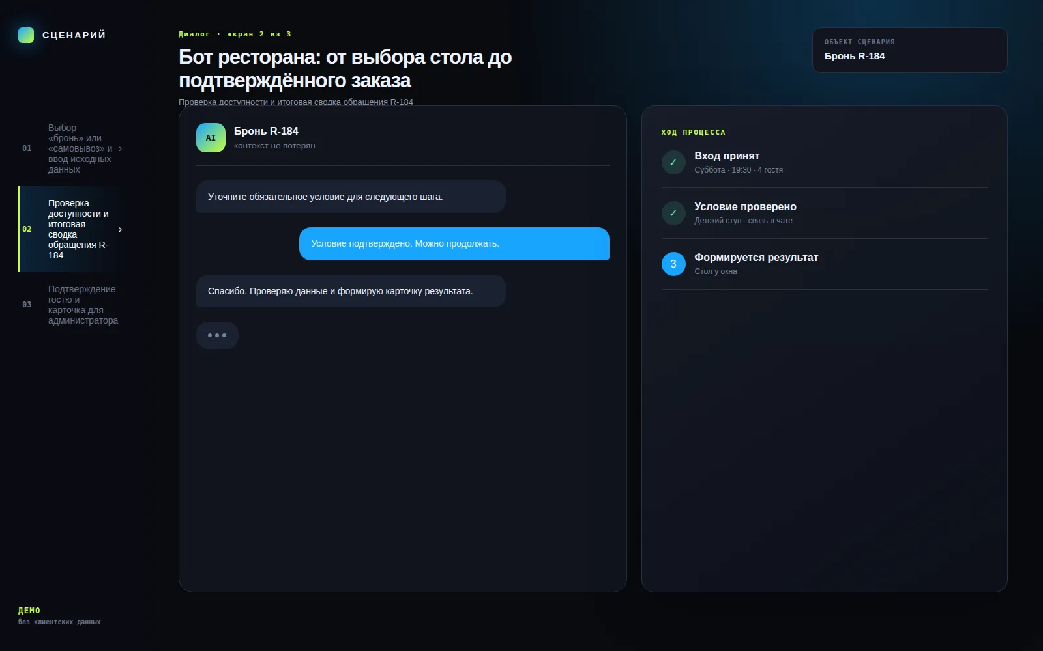The height and width of the screenshot is (651, 1043).
Task: Click the Условие проверено process step
Action: (824, 214)
